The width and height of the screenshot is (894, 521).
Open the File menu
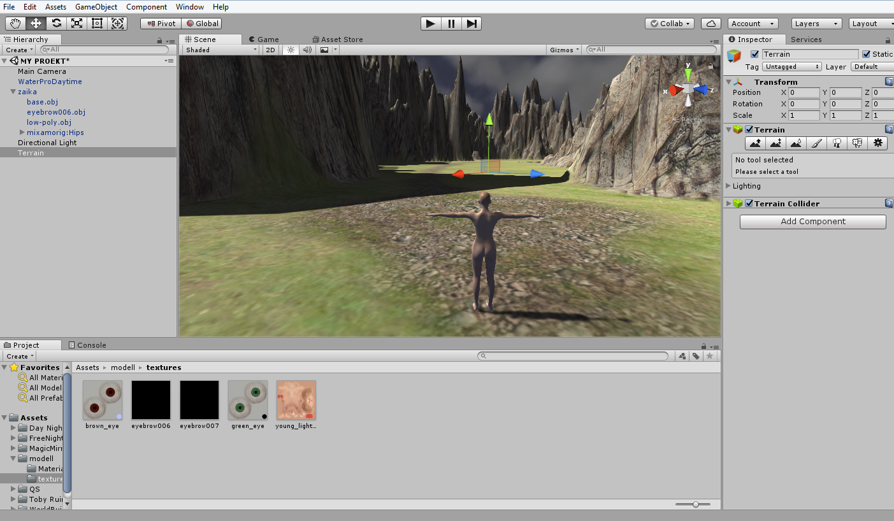[9, 7]
